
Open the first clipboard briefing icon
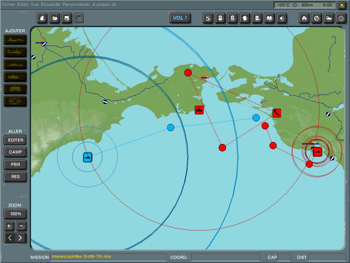click(x=220, y=18)
